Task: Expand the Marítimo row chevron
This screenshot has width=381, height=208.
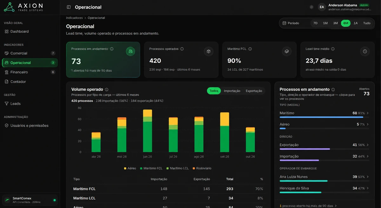Action: pos(368,113)
